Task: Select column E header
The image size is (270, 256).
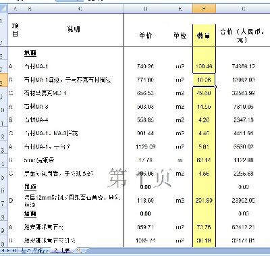Action: click(x=180, y=9)
